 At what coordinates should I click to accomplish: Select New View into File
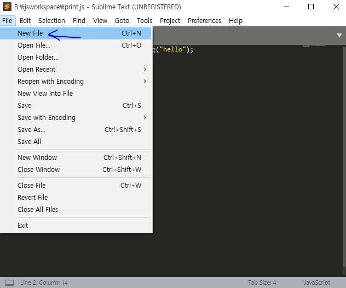(x=76, y=94)
